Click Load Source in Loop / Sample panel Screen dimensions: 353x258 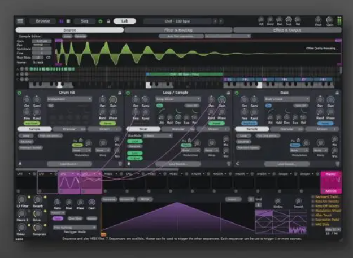[177, 164]
